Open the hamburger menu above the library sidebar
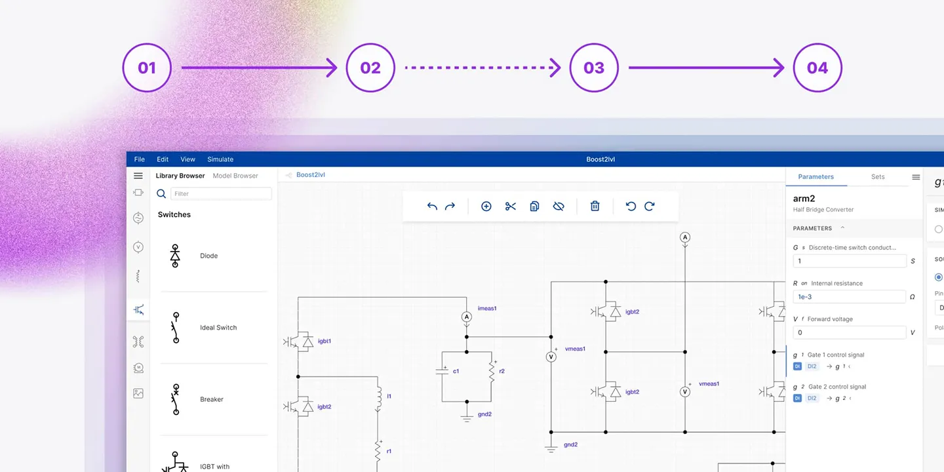Image resolution: width=944 pixels, height=472 pixels. tap(138, 176)
